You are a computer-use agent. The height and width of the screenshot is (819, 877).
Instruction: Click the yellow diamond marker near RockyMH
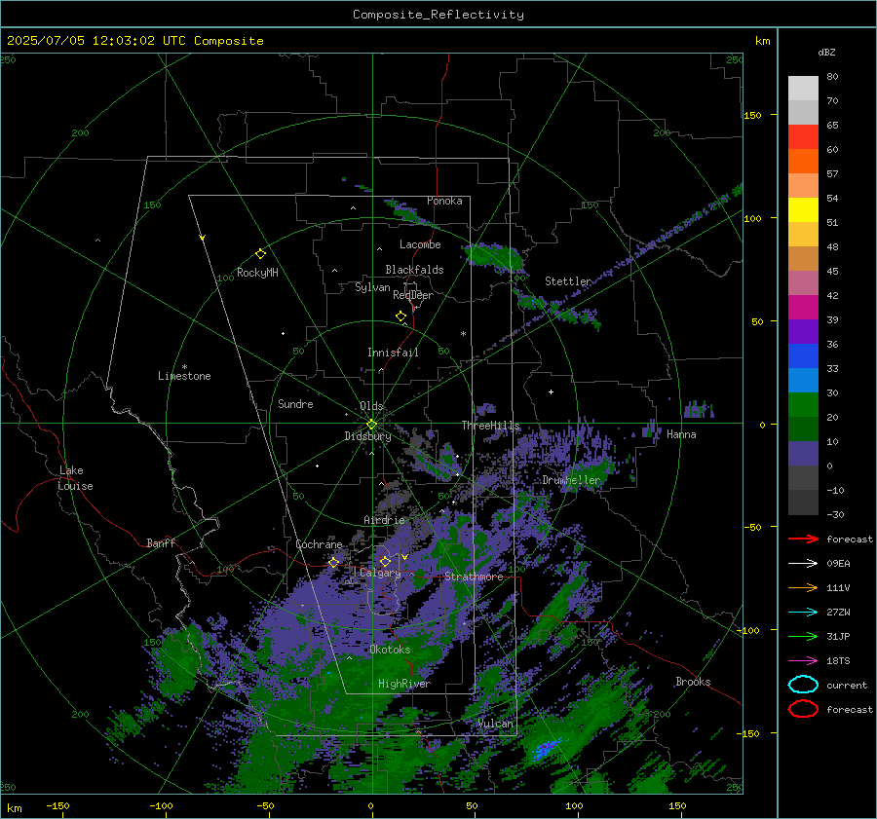click(x=260, y=254)
